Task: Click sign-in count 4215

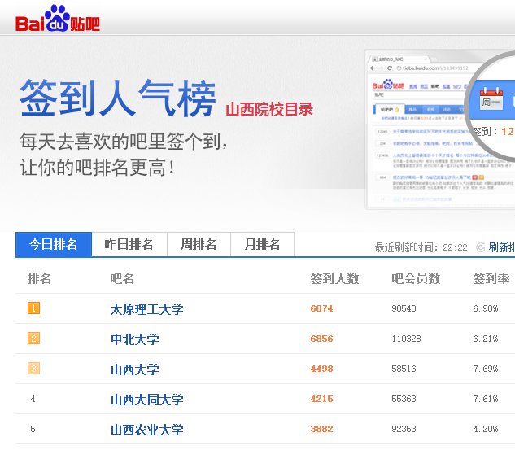Action: 321,399
